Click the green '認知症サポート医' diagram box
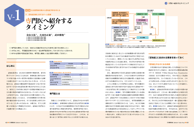This screenshot has height=127, width=194. coord(142,14)
